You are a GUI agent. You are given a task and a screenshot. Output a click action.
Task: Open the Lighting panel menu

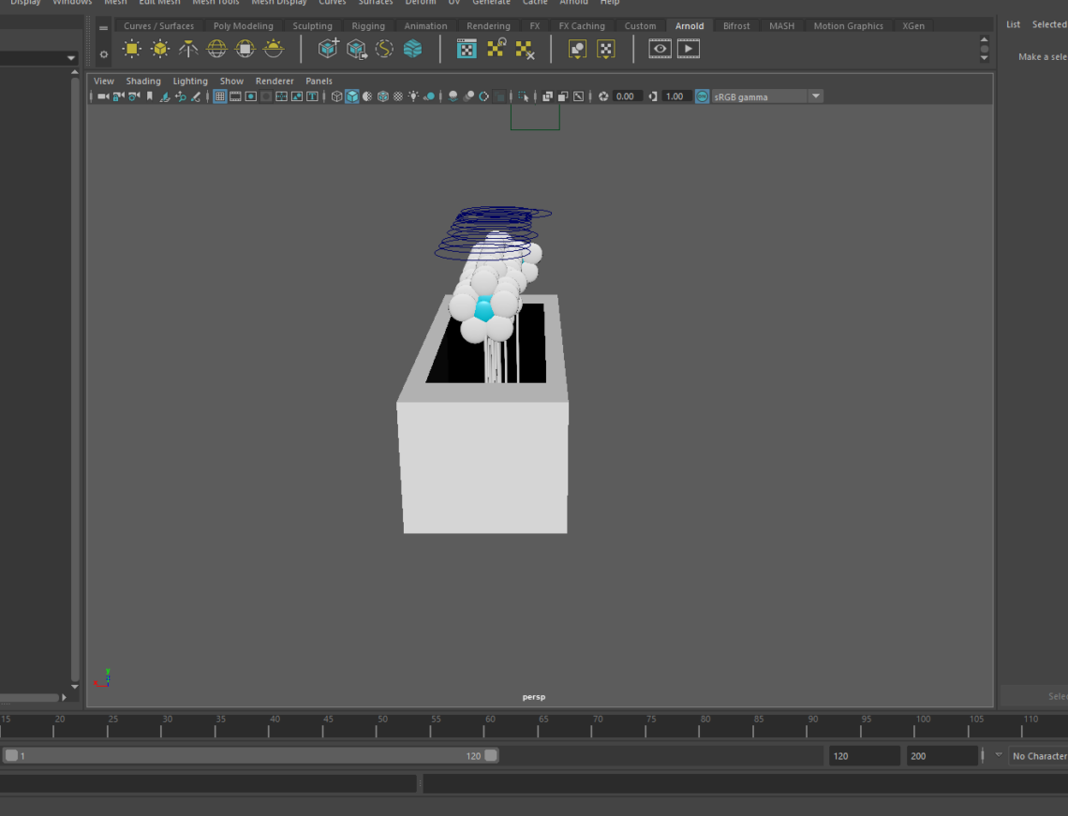(x=190, y=82)
